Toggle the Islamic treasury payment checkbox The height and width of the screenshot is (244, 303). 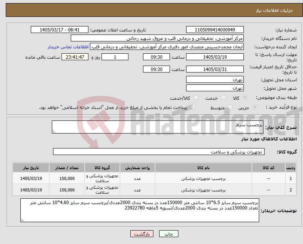pyautogui.click(x=193, y=107)
